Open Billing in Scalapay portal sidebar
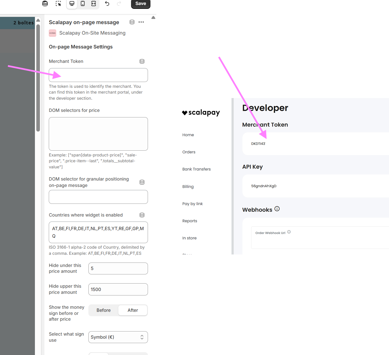This screenshot has height=355, width=389. (x=188, y=187)
